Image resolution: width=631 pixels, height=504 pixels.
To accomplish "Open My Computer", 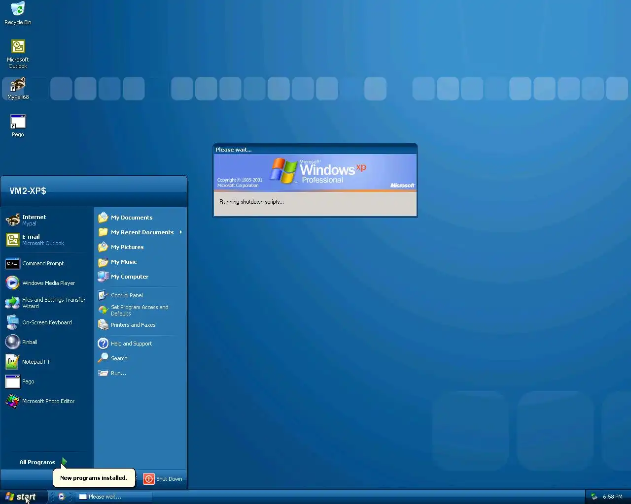I will (x=140, y=277).
